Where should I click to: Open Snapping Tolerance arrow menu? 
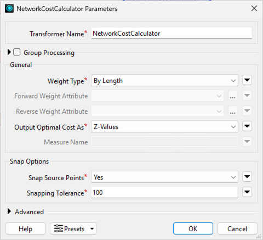(247, 192)
